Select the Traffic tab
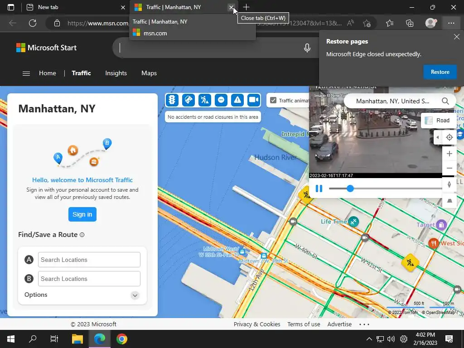464x348 pixels. [81, 73]
